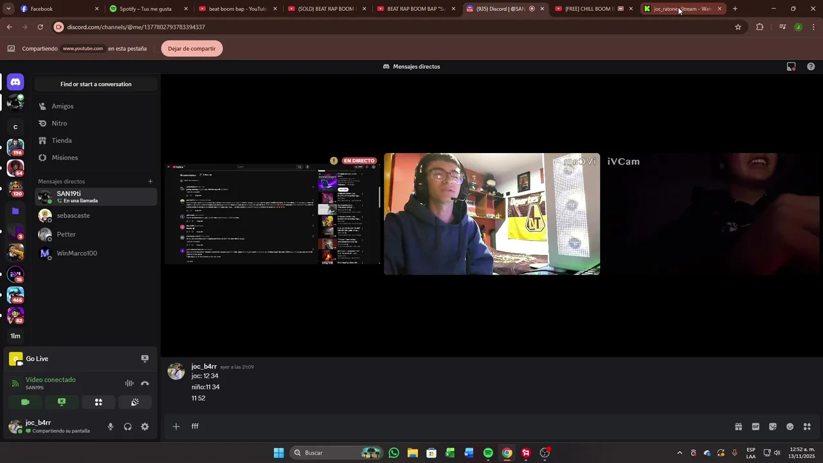Image resolution: width=823 pixels, height=463 pixels.
Task: Open the gift Nitro icon in message bar
Action: (738, 426)
